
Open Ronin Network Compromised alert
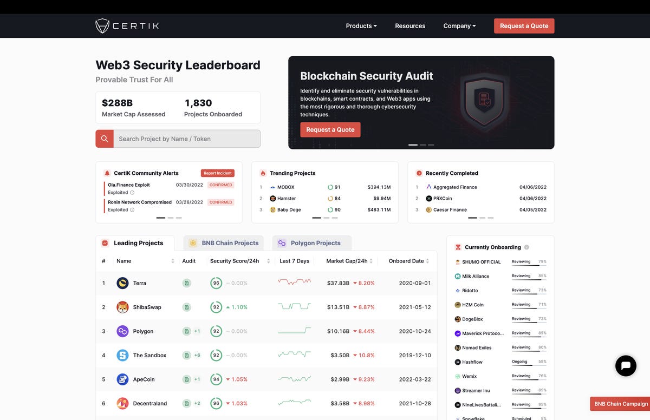coord(140,202)
